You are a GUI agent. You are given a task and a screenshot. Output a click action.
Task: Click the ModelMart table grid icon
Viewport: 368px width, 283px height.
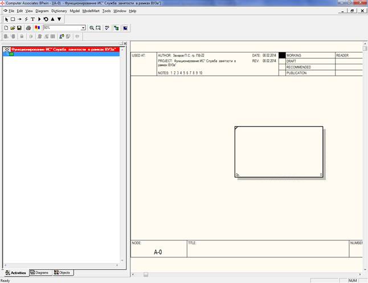click(x=53, y=36)
